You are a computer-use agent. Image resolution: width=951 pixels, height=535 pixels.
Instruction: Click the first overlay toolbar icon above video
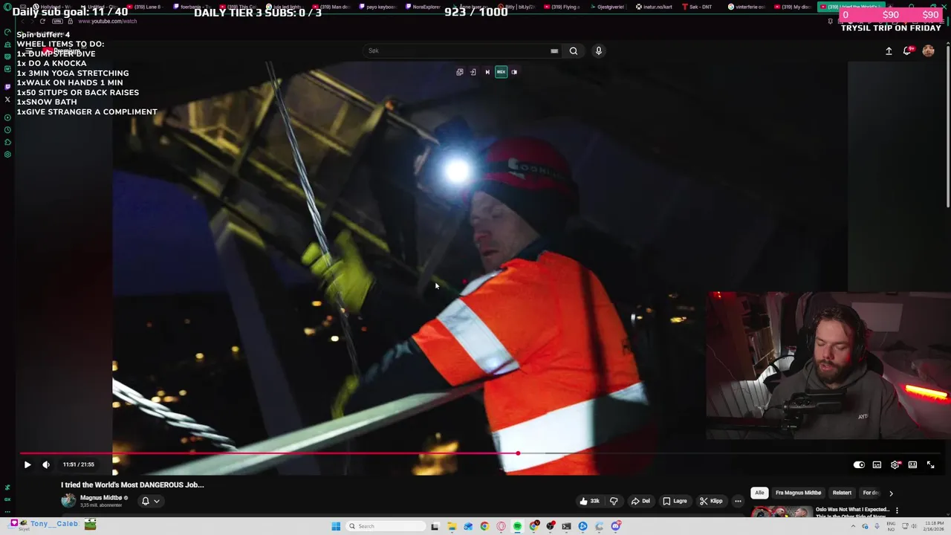pos(459,72)
